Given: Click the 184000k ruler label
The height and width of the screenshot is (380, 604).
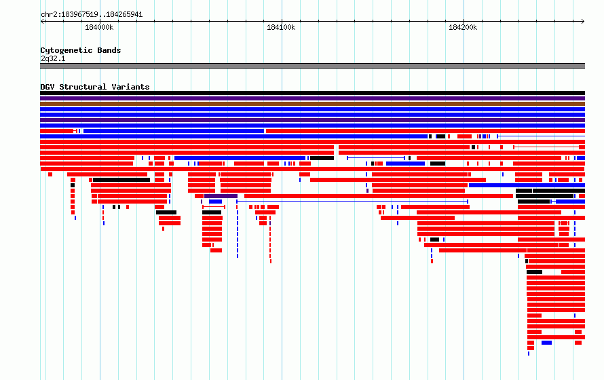Looking at the screenshot, I should (x=99, y=27).
